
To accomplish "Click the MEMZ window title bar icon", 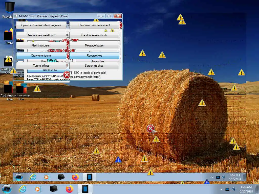I will tap(16, 16).
